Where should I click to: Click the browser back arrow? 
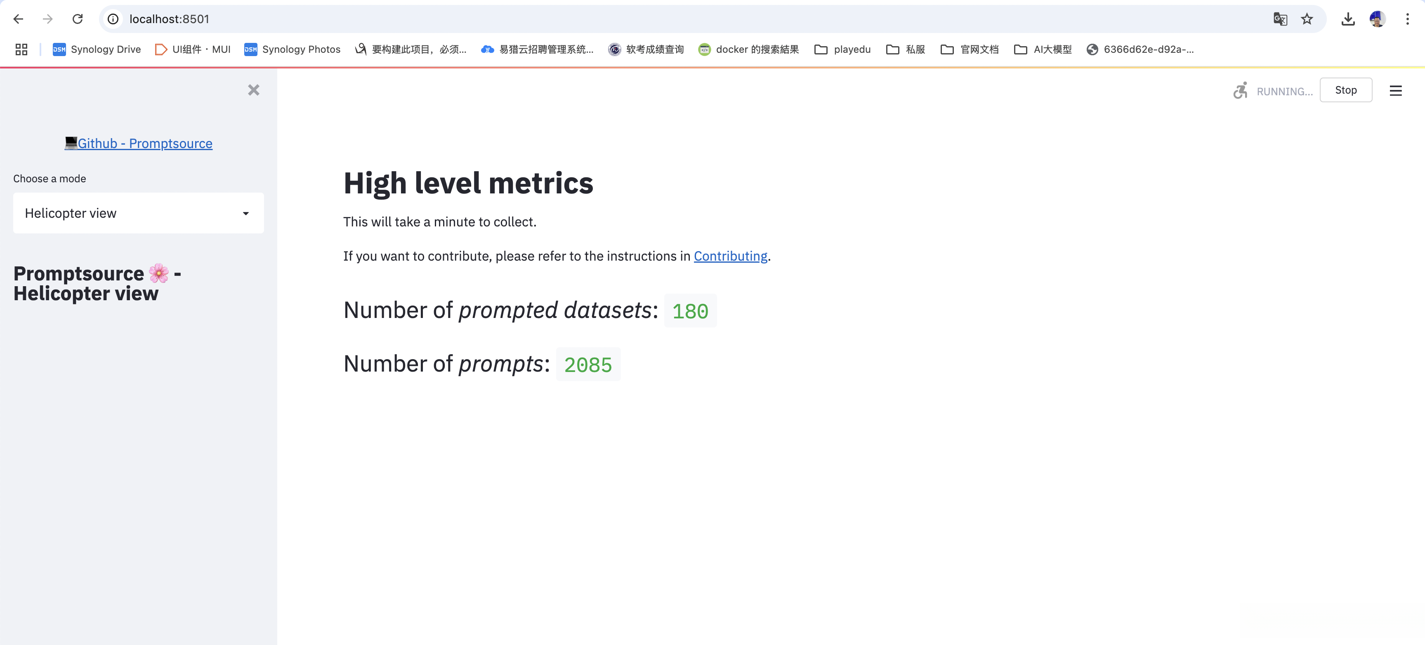pos(18,19)
